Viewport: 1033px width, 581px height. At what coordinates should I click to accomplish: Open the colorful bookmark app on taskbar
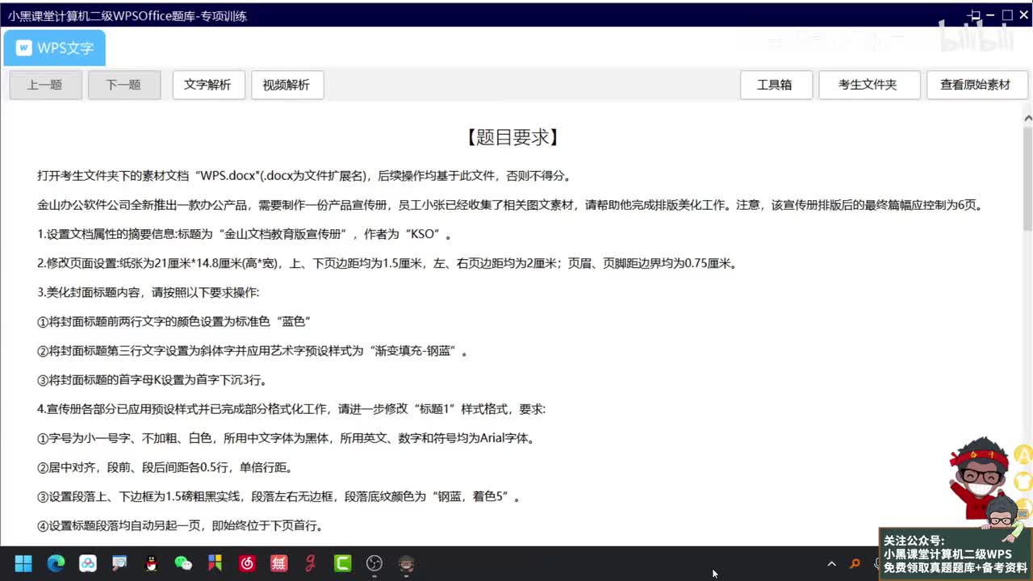pyautogui.click(x=215, y=563)
